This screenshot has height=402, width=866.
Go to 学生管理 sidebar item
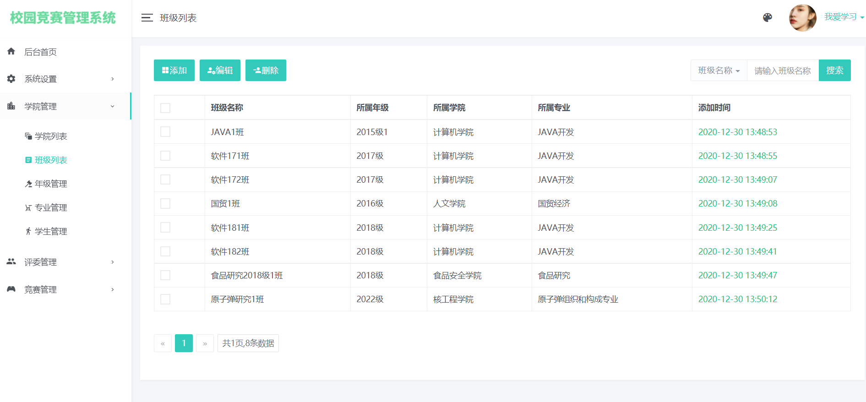coord(51,231)
